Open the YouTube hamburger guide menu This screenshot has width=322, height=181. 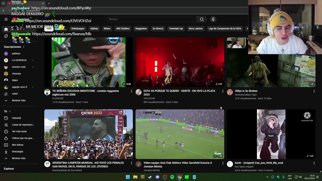(6, 19)
